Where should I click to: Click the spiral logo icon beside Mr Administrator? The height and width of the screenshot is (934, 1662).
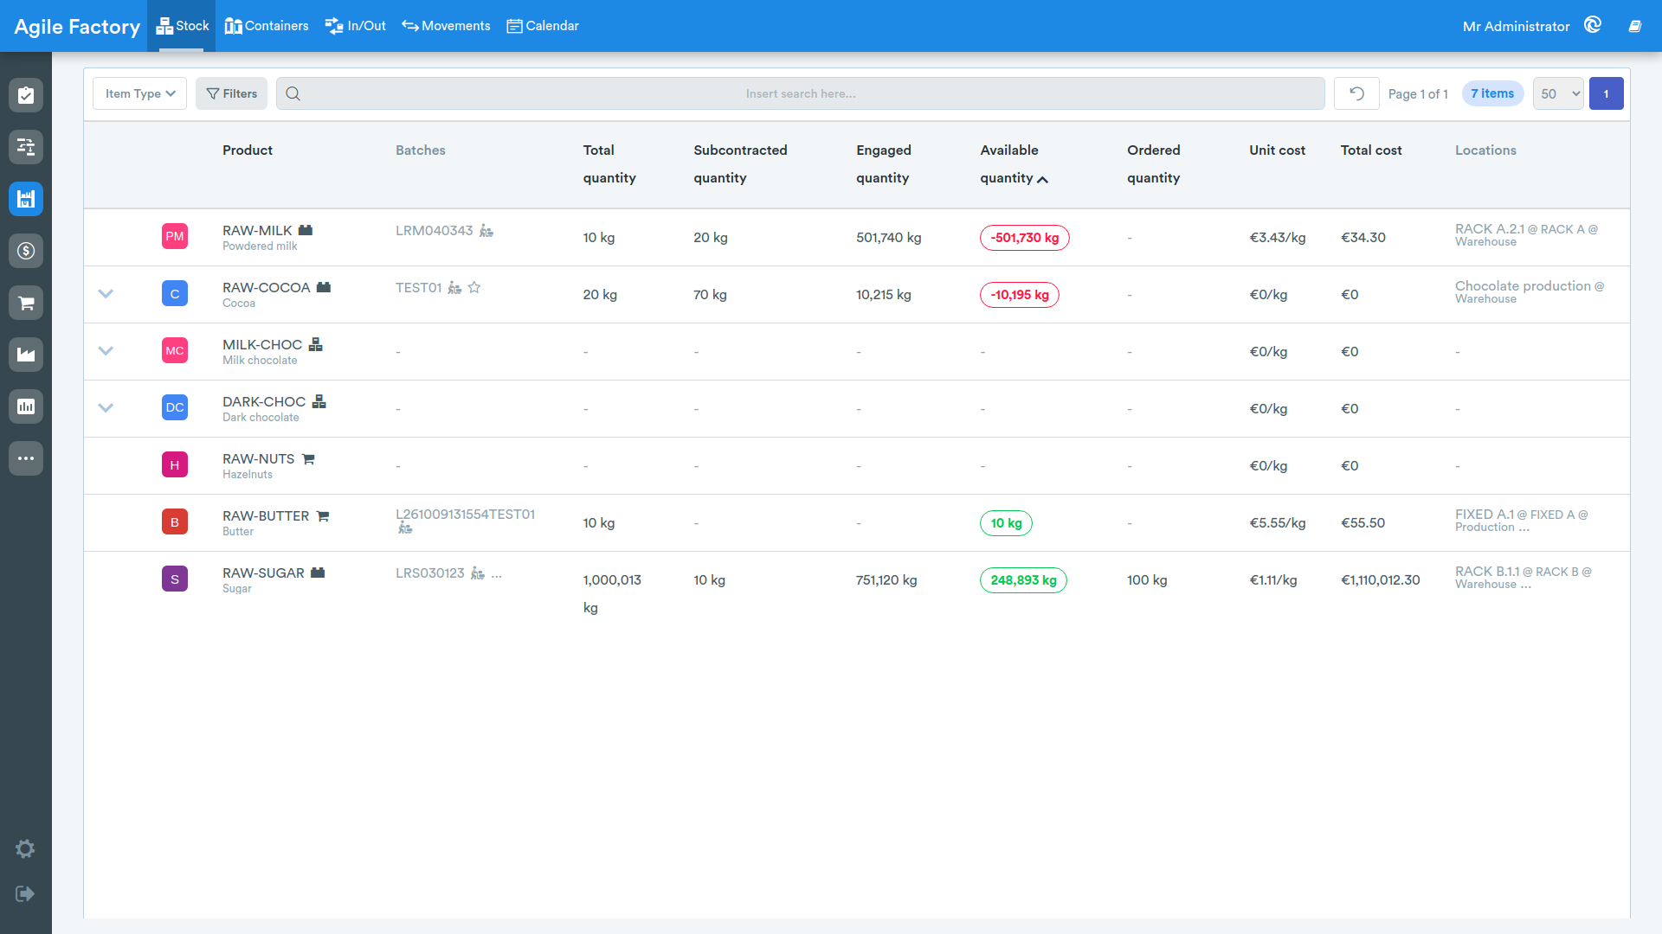(x=1593, y=25)
